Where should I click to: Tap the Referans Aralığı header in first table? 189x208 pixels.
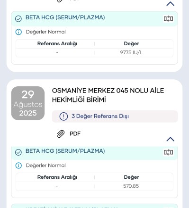(x=57, y=43)
